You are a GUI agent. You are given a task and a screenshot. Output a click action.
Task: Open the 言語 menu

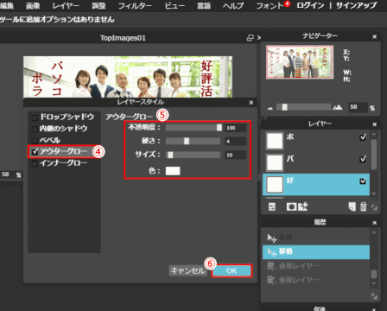pyautogui.click(x=204, y=5)
